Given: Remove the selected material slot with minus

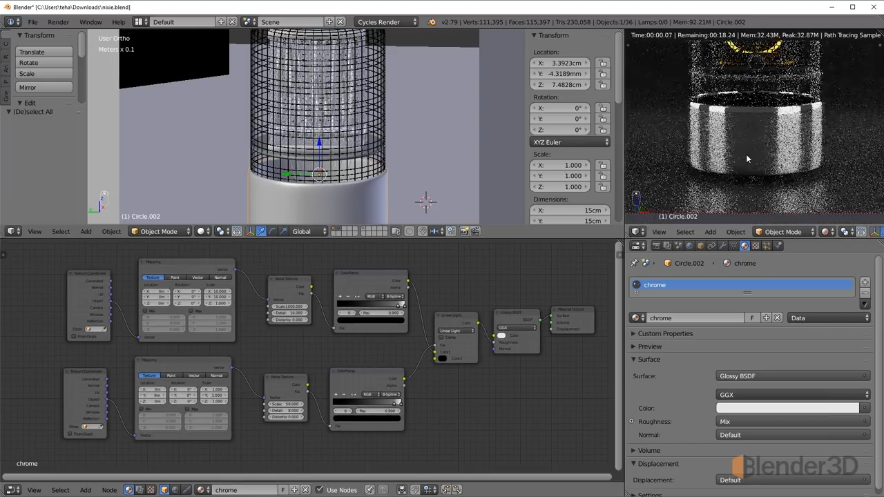Looking at the screenshot, I should click(865, 293).
